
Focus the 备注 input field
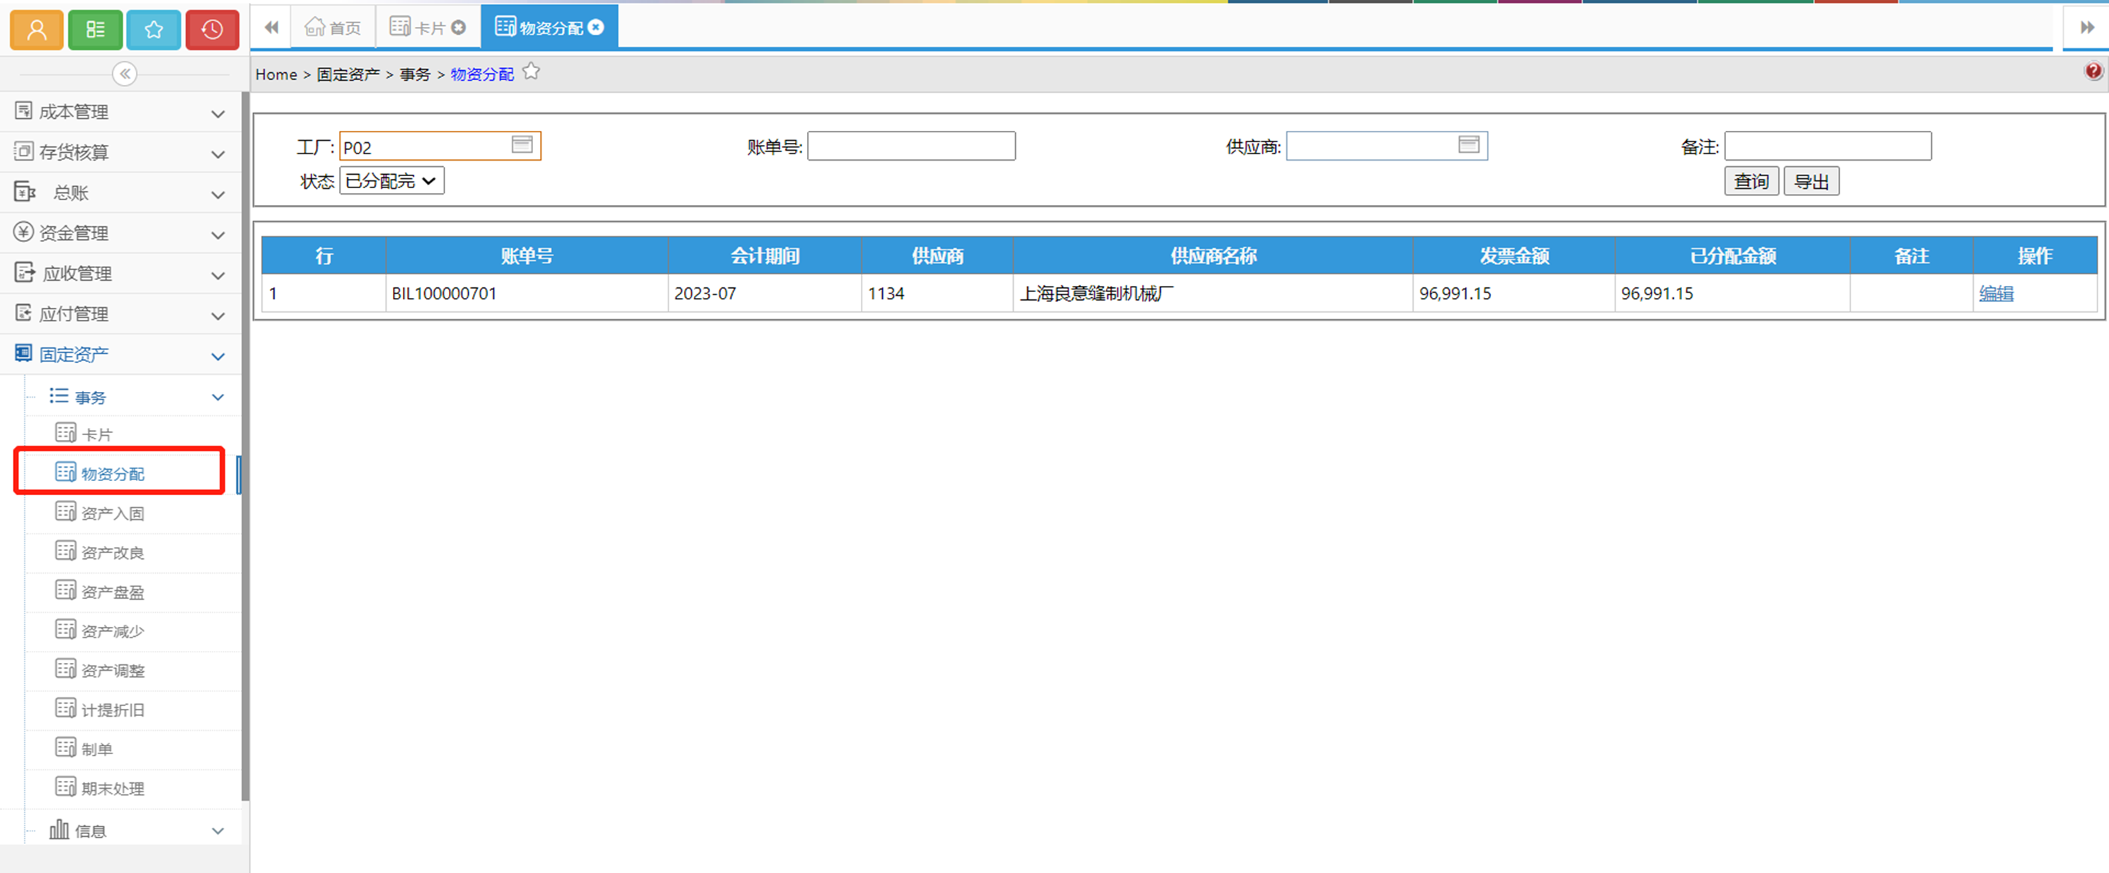pyautogui.click(x=1828, y=146)
